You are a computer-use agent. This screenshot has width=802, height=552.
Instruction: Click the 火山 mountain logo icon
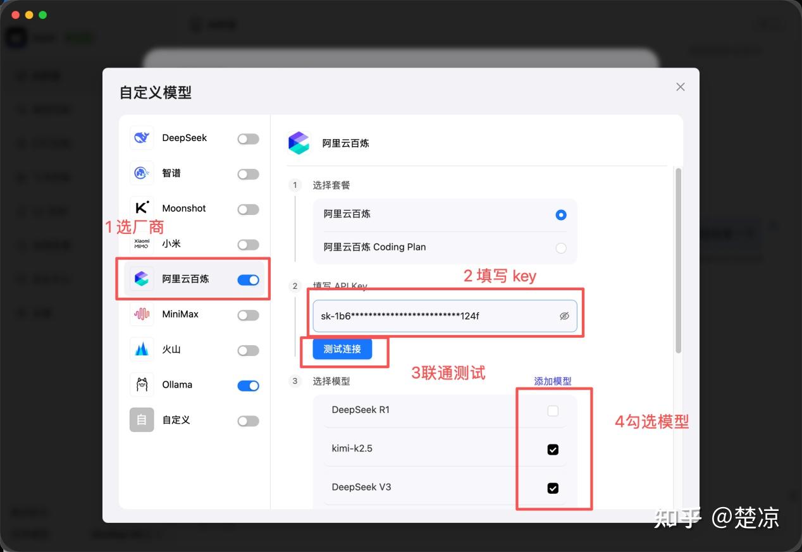tap(142, 349)
